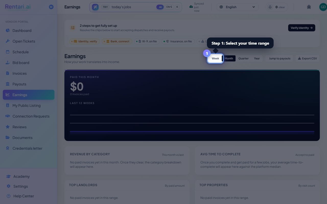Viewport: 327px width, 204px height.
Task: Click the AI magic wand icon
Action: [95, 7]
